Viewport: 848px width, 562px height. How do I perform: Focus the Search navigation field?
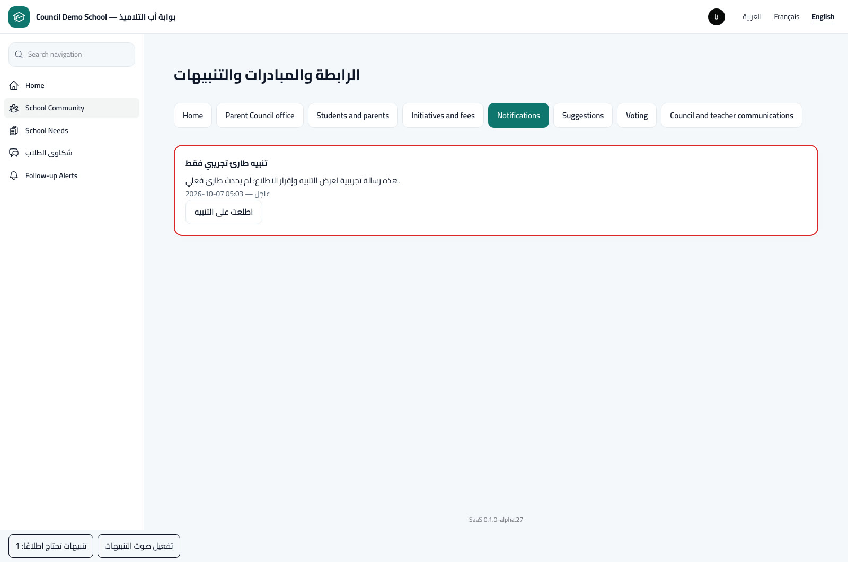[x=72, y=55]
